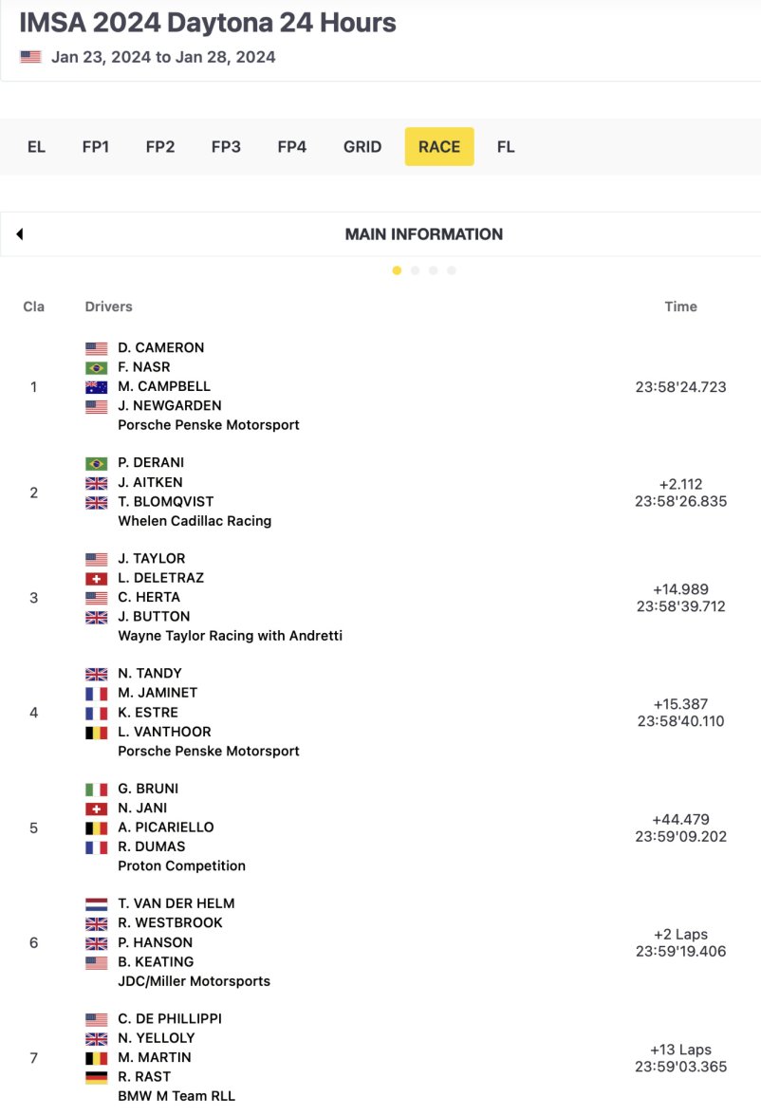
Task: Select the rightmost carousel page dot
Action: click(452, 270)
